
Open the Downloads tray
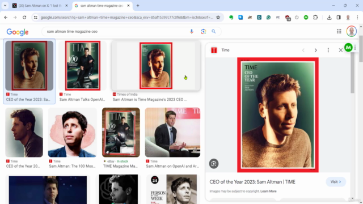329,18
